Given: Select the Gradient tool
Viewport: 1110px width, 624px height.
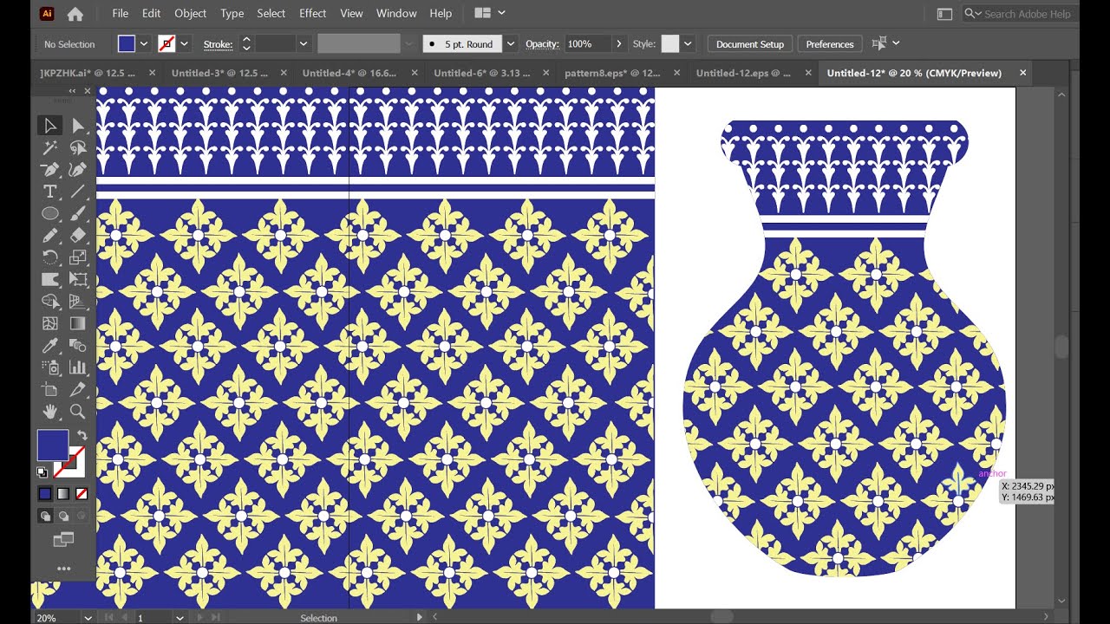Looking at the screenshot, I should (x=78, y=323).
